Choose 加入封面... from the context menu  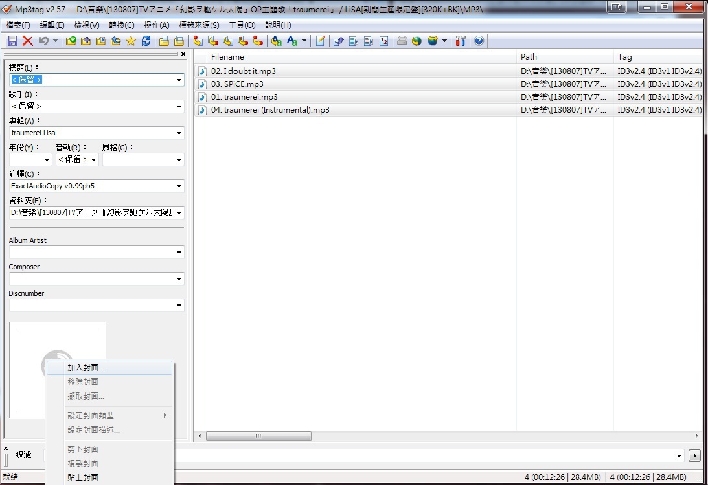point(109,368)
